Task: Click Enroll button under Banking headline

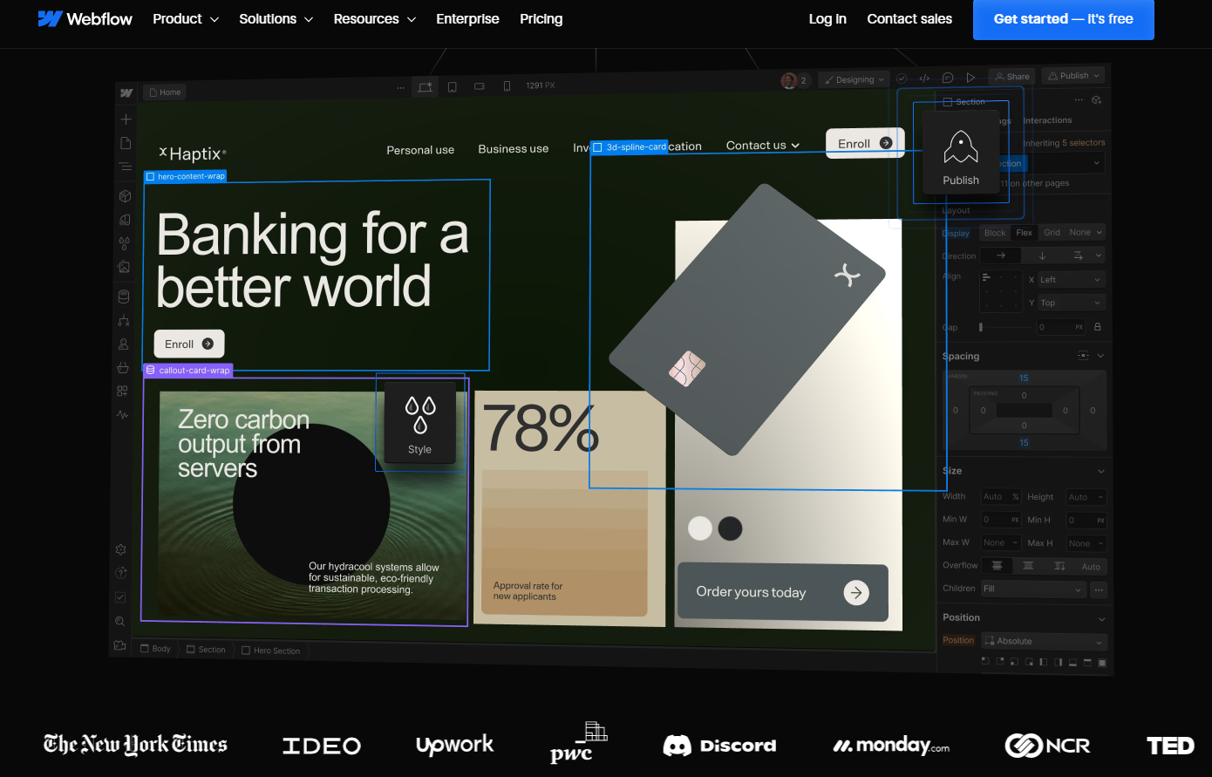Action: [189, 344]
